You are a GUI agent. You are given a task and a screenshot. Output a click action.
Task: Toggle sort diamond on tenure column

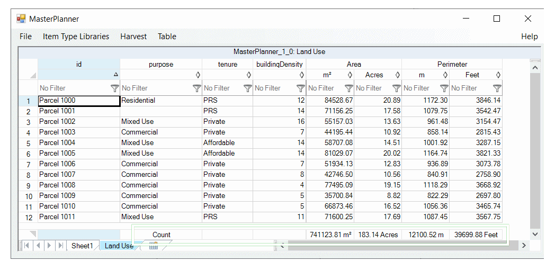pos(249,75)
